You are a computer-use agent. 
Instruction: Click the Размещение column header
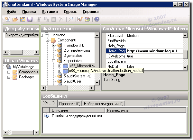[x=145, y=110]
